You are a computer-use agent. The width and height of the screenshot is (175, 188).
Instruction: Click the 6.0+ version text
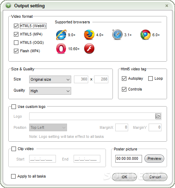tap(156, 35)
